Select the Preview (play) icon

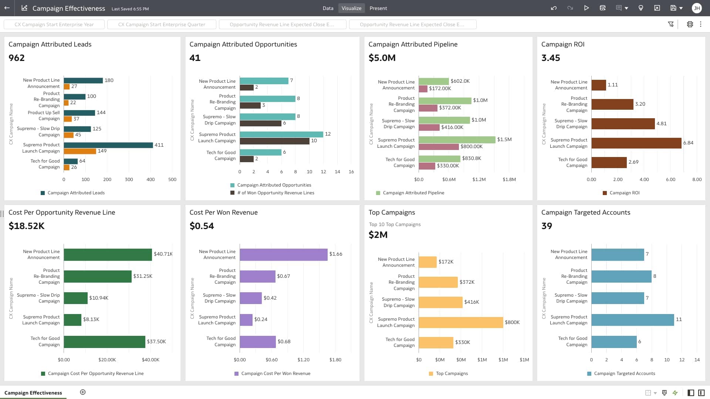tap(586, 8)
